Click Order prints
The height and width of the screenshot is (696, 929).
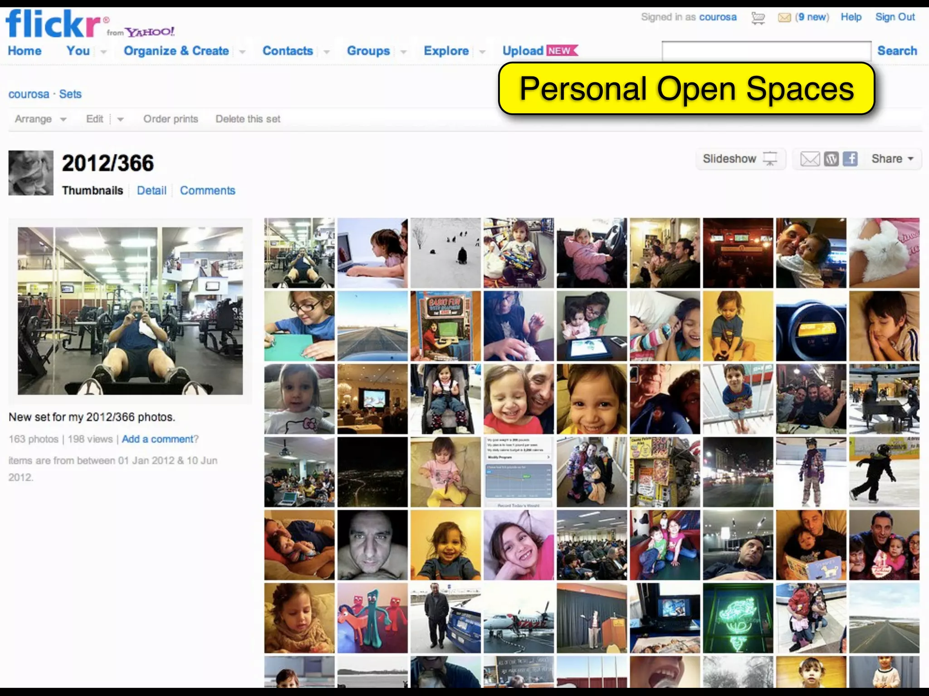coord(171,119)
